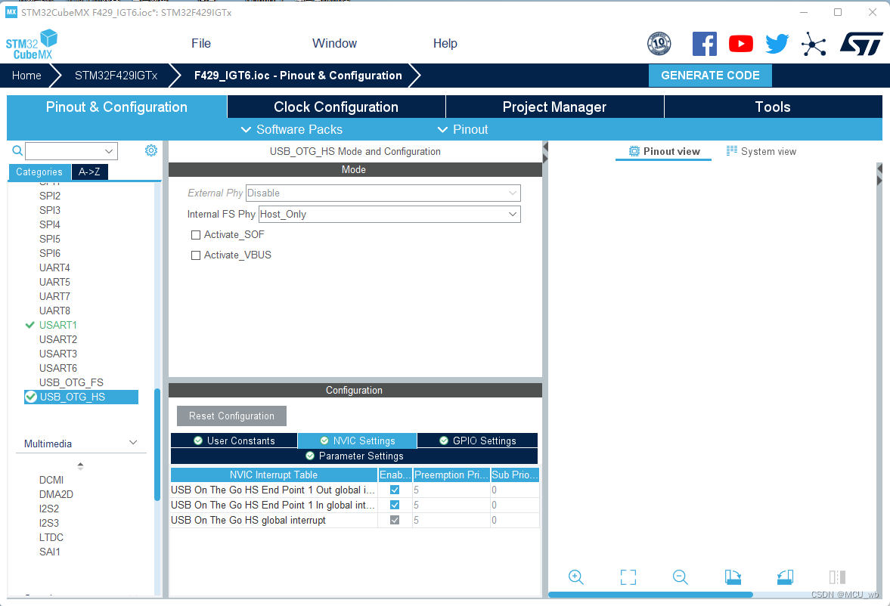Switch to Clock Configuration tab

point(336,107)
